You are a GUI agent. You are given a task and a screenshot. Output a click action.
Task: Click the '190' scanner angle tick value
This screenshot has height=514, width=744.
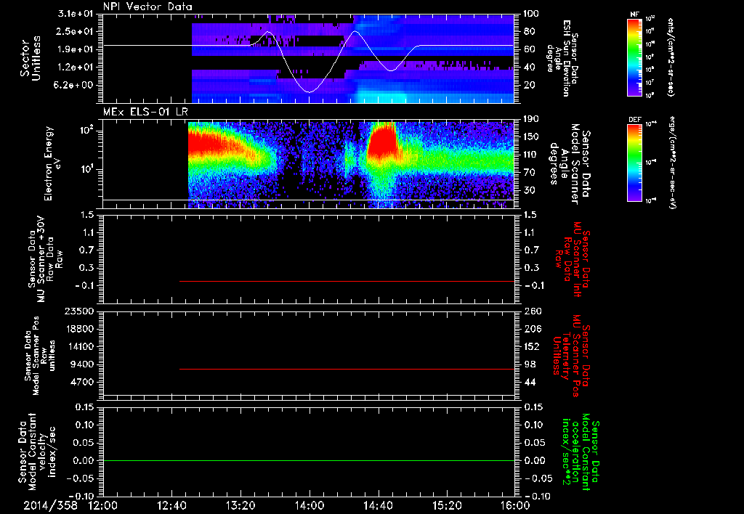click(x=531, y=119)
